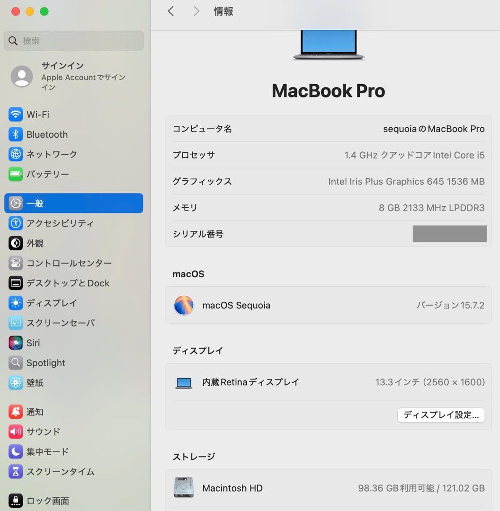Select the Bluetooth icon
This screenshot has width=500, height=511.
[x=16, y=134]
